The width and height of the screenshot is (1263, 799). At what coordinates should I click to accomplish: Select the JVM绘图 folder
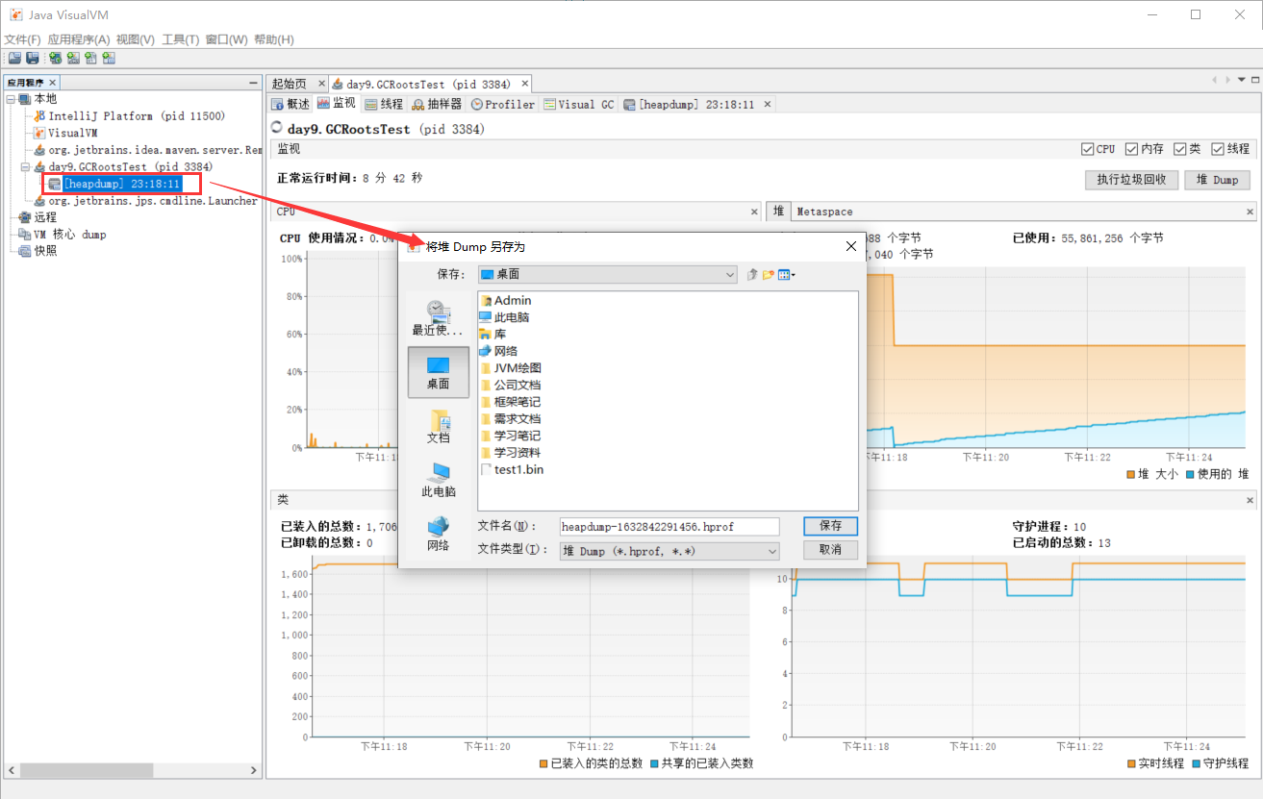click(511, 368)
